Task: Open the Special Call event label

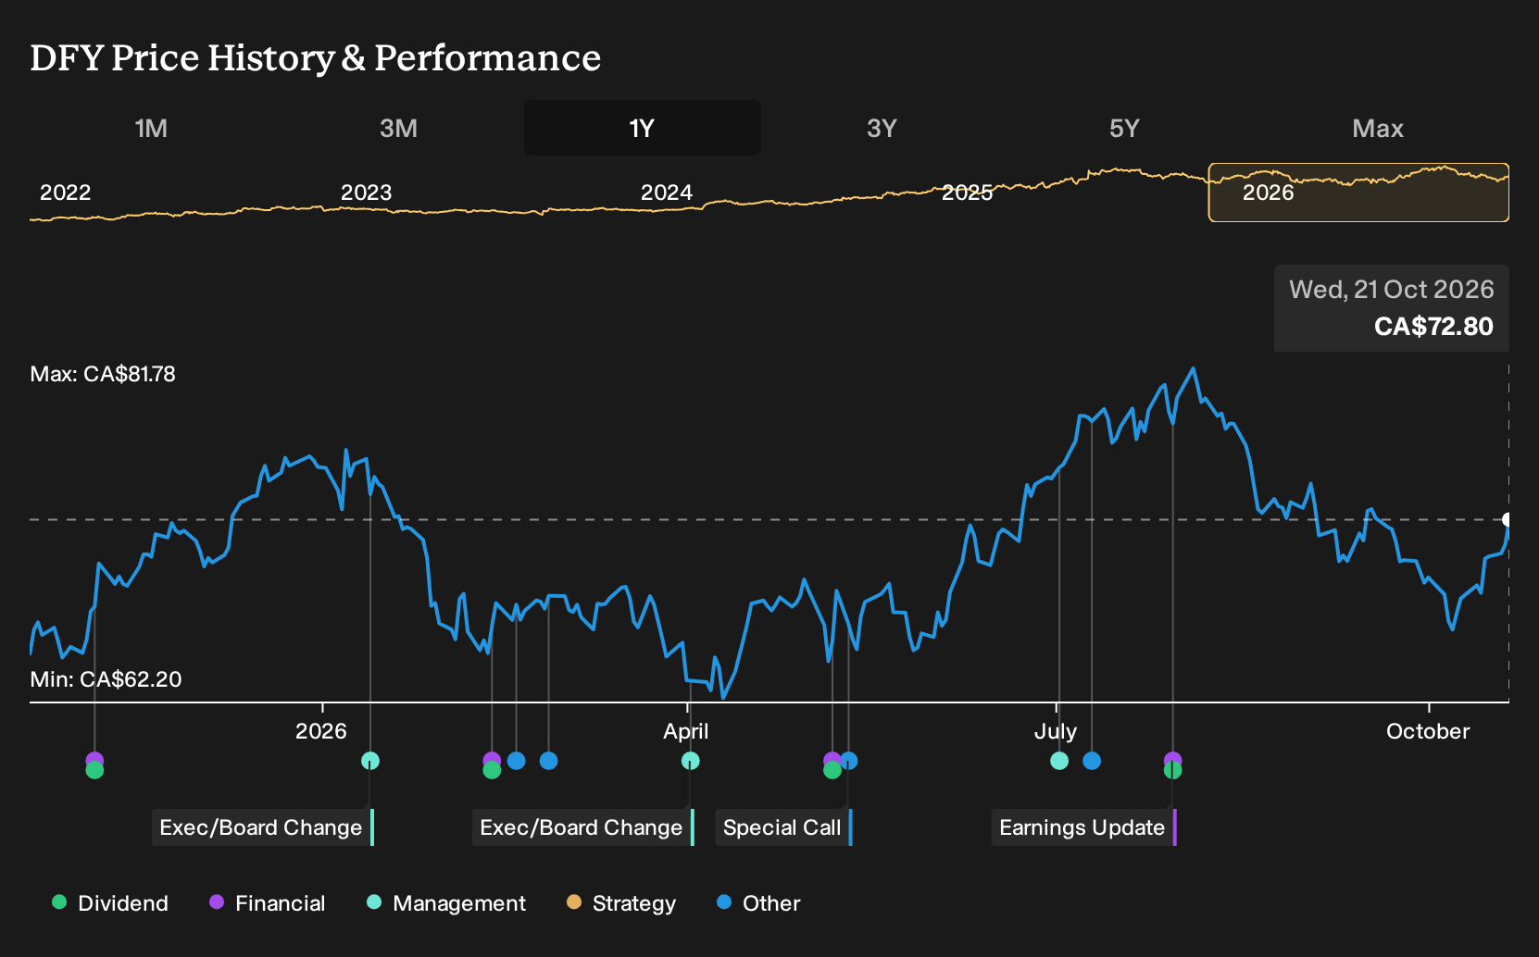Action: coord(783,827)
